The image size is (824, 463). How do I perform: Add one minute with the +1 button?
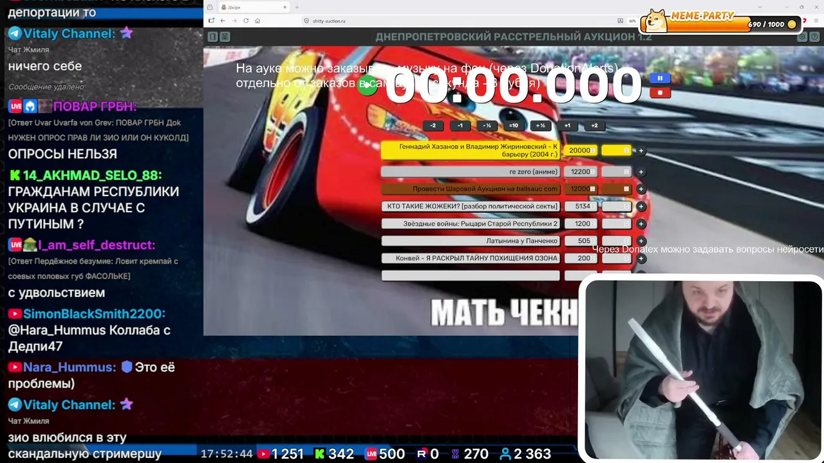tap(567, 126)
